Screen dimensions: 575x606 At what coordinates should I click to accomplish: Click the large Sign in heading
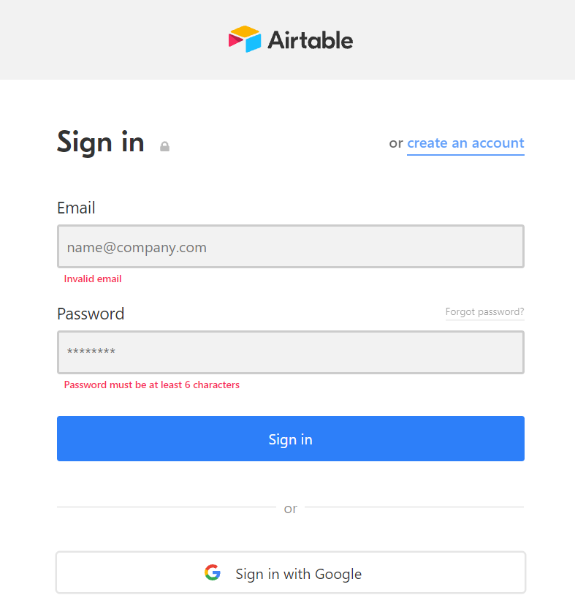(x=100, y=142)
